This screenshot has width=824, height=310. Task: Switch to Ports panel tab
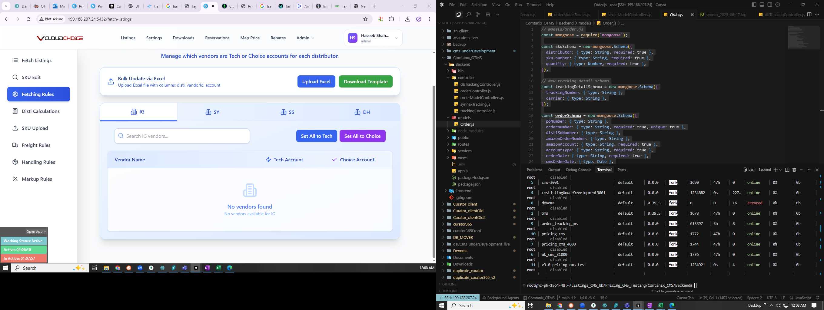(x=622, y=170)
